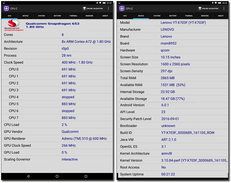Switch to SYSTEM tab in left screen
The height and width of the screenshot is (183, 231).
(x=41, y=16)
